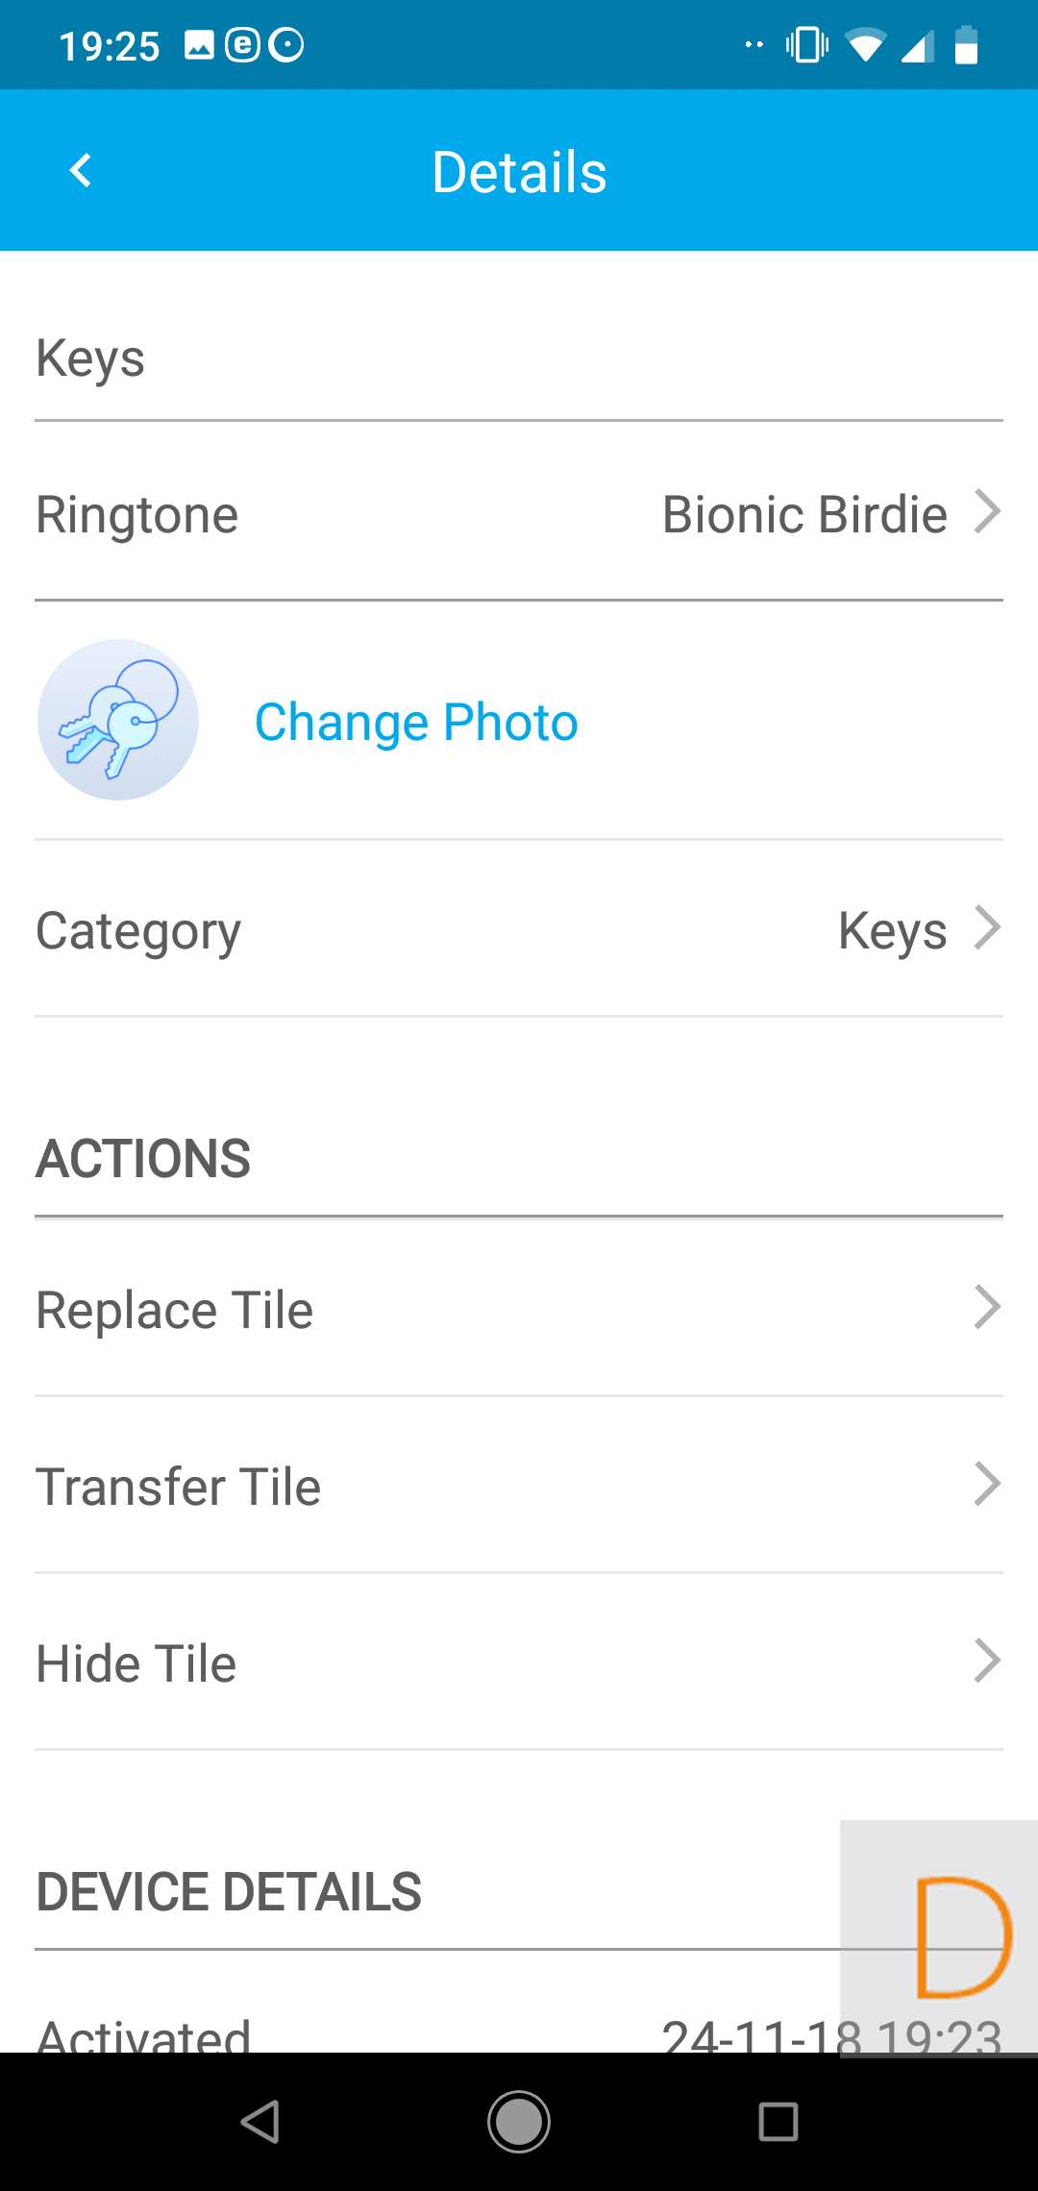Expand the Category chevron beside Keys
The width and height of the screenshot is (1038, 2191).
click(x=987, y=928)
